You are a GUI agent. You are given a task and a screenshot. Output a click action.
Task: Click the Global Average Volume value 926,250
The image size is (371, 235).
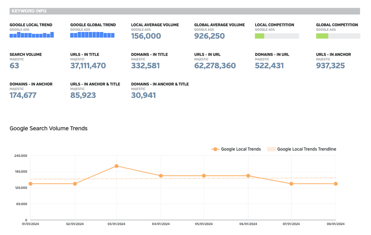pyautogui.click(x=209, y=36)
